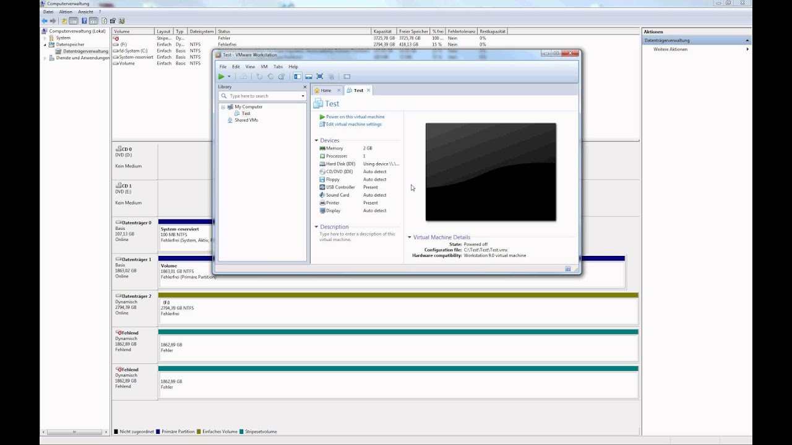The image size is (792, 445).
Task: Select the USB Controller device
Action: pos(359,187)
